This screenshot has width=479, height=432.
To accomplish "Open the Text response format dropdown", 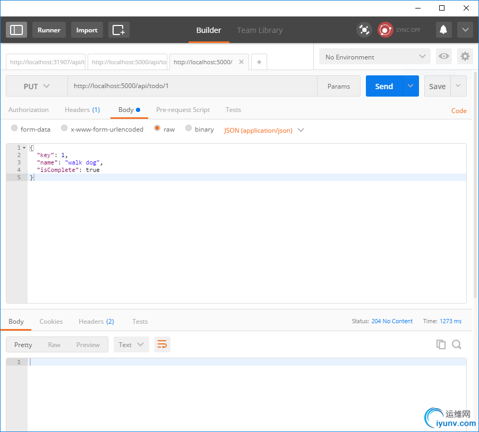I will [x=131, y=344].
